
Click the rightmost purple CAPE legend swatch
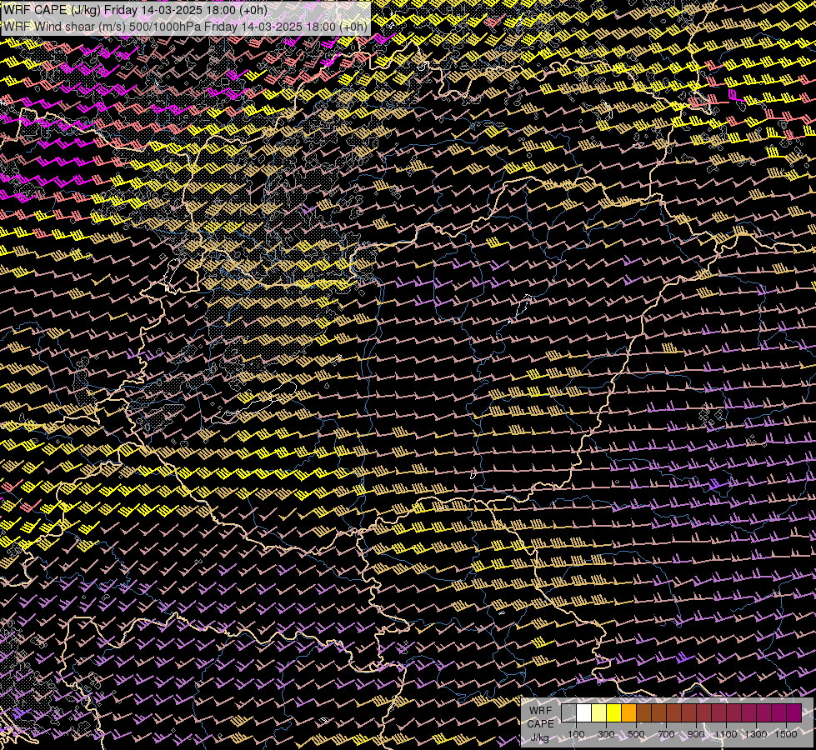[x=793, y=712]
